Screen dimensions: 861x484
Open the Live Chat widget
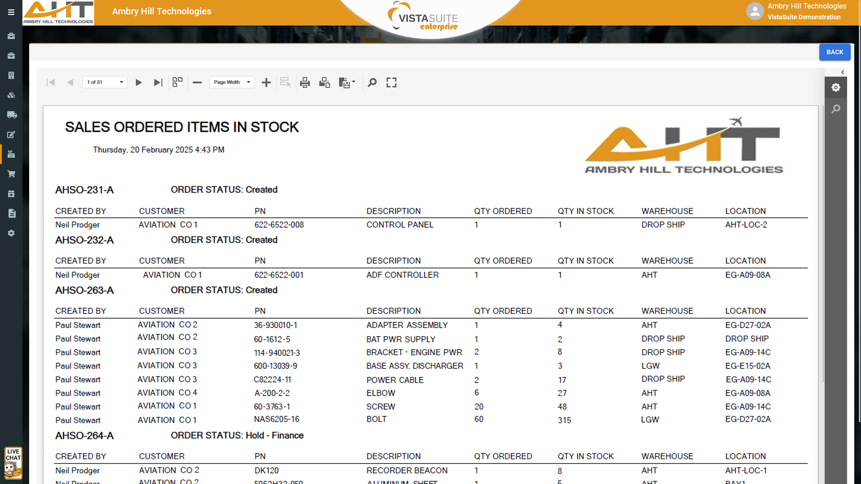pos(13,463)
